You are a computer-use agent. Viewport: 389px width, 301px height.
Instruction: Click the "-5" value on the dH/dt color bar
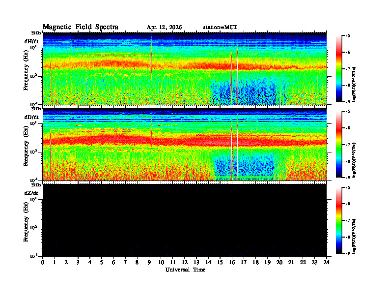click(348, 36)
